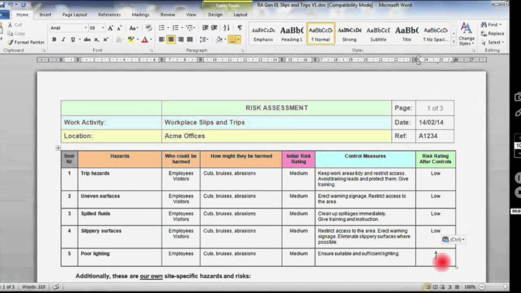
Task: Apply bullets list icon
Action: 162,28
